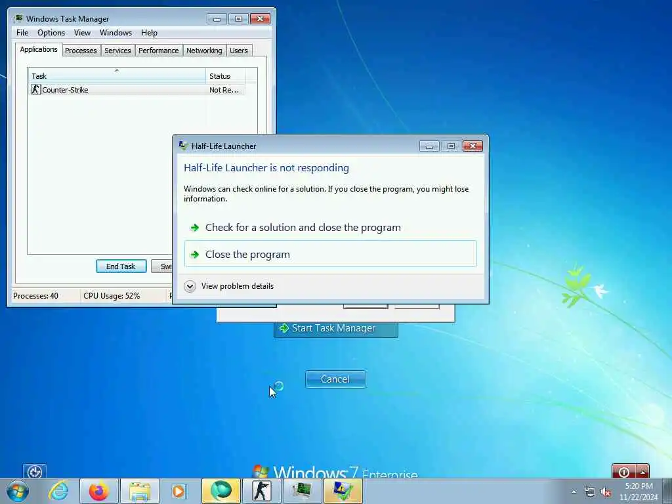Image resolution: width=672 pixels, height=504 pixels.
Task: Click the Ease of Access button
Action: click(34, 471)
